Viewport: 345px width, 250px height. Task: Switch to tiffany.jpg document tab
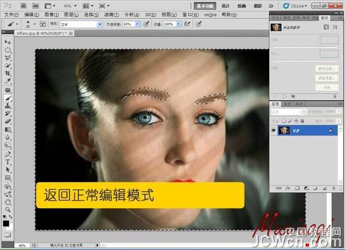(45, 33)
